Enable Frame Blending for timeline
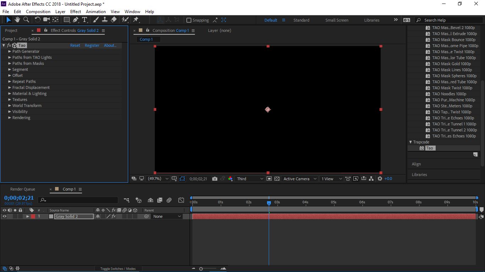 click(160, 200)
